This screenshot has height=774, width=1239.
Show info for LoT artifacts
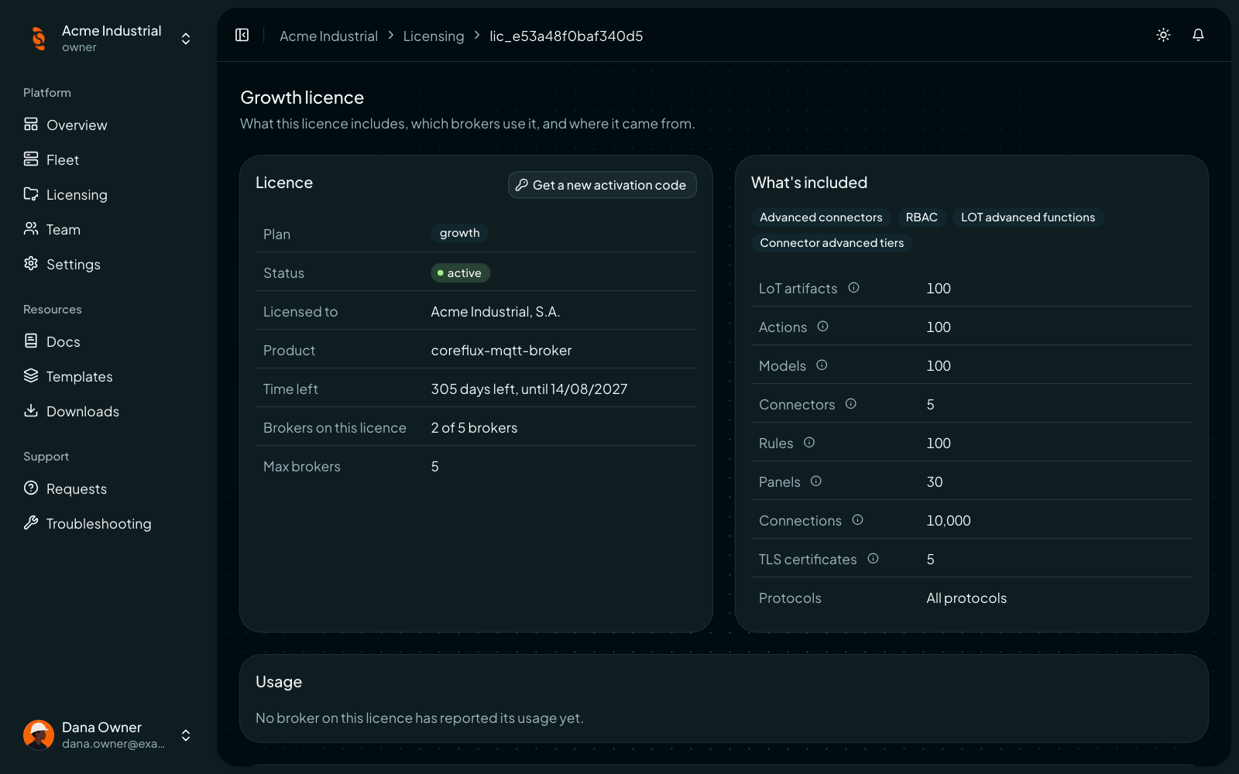[853, 288]
